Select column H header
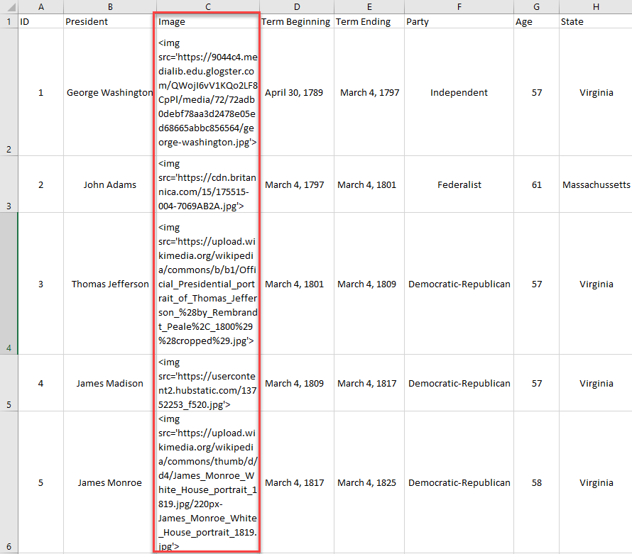Viewport: 632px width, 554px height. pyautogui.click(x=595, y=6)
